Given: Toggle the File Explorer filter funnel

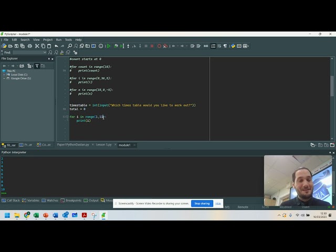Looking at the screenshot, I should [37, 66].
